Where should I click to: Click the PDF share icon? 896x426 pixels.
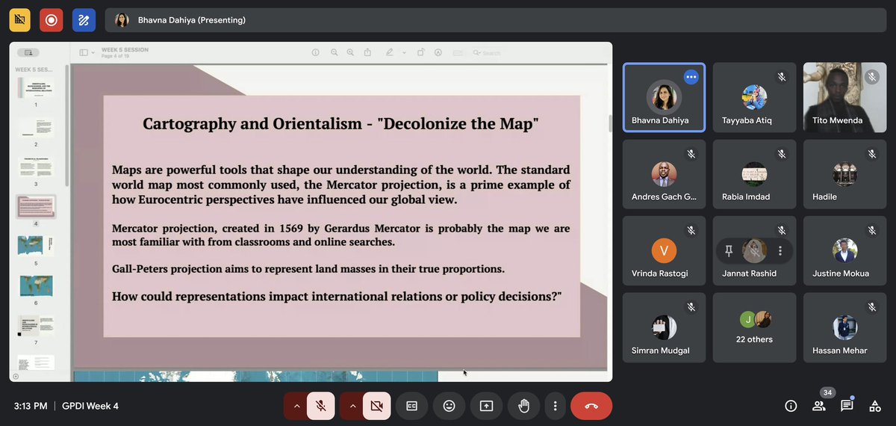point(367,52)
